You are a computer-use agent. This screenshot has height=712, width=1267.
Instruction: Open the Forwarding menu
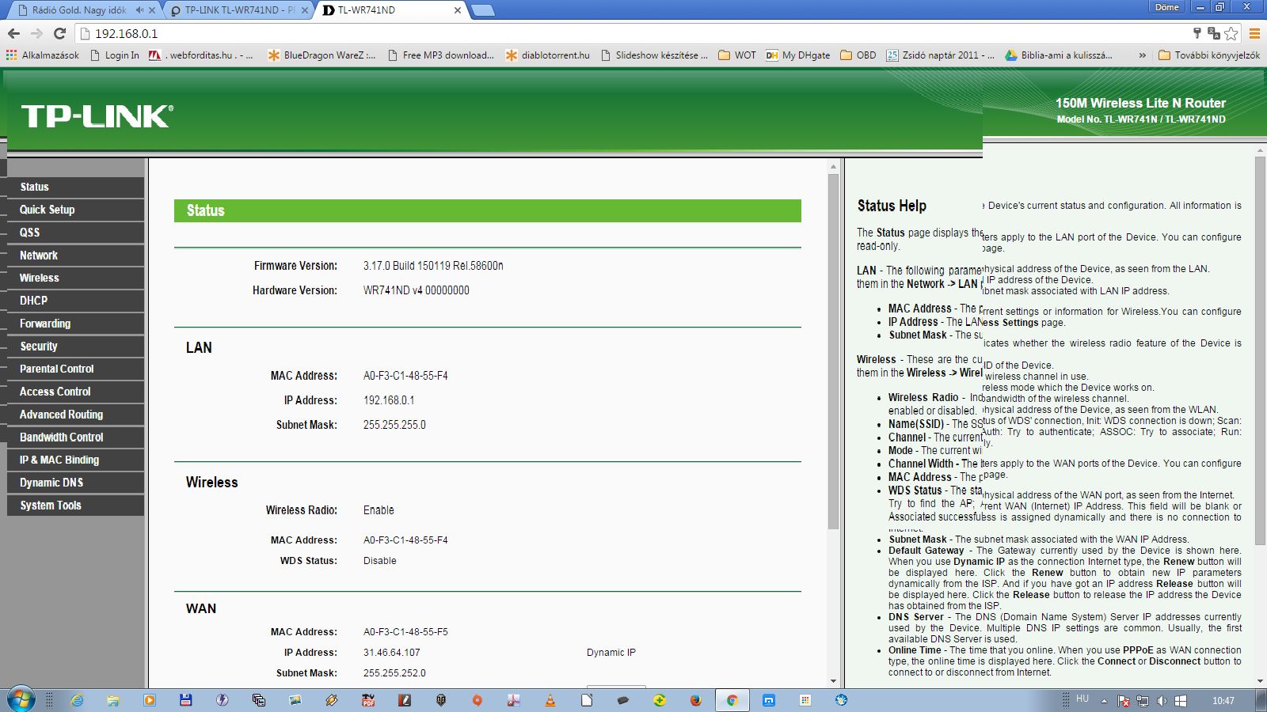click(75, 324)
